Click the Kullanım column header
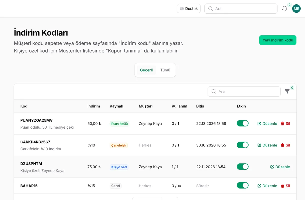Viewport: 305px width, 200px height. [x=179, y=106]
